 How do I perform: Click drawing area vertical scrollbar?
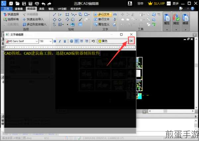click(196, 73)
